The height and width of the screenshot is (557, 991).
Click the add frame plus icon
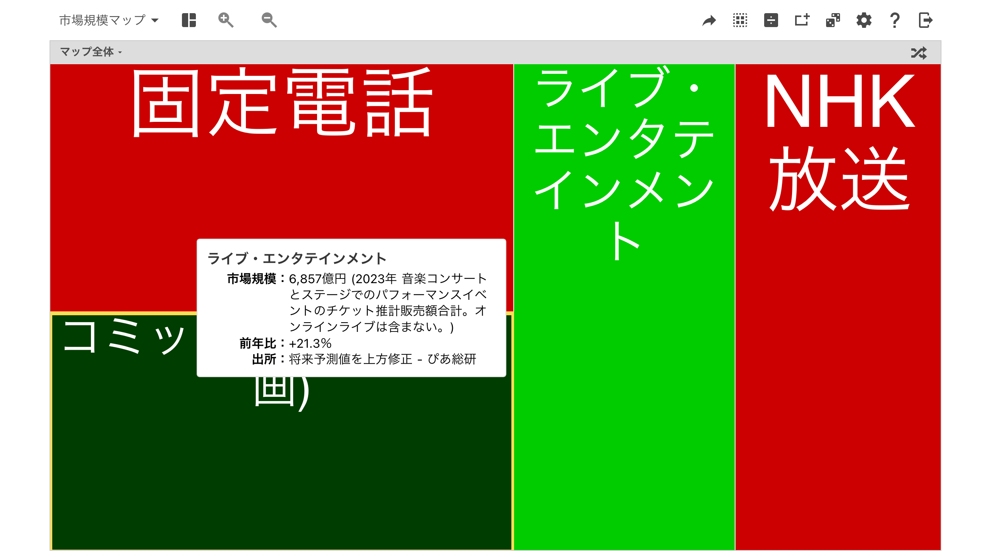click(802, 20)
